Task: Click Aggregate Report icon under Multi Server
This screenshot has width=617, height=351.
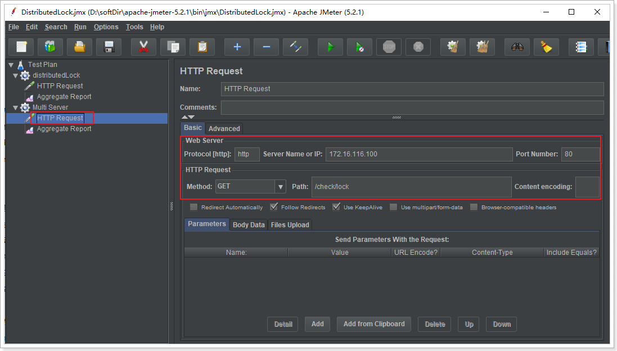Action: pyautogui.click(x=29, y=129)
